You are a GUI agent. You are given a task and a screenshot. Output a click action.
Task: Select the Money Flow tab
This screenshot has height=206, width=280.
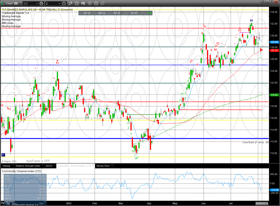coord(103,166)
